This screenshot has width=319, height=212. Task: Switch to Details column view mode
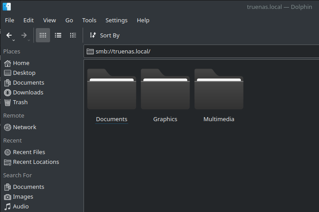click(73, 35)
